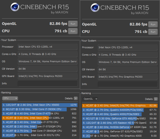Click the 791 cb score in right window
Image resolution: width=160 pixels, height=139 pixels.
[141, 32]
